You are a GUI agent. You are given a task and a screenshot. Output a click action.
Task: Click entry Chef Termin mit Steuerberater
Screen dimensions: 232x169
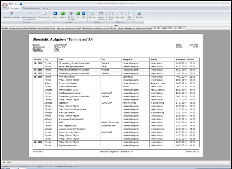pos(72,110)
